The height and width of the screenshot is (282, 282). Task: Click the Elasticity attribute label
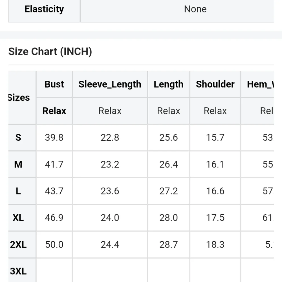point(44,9)
